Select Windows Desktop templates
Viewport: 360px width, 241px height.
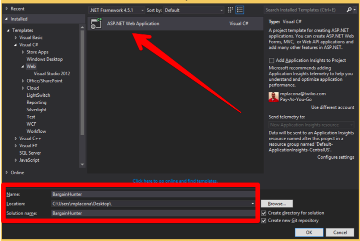click(x=44, y=59)
